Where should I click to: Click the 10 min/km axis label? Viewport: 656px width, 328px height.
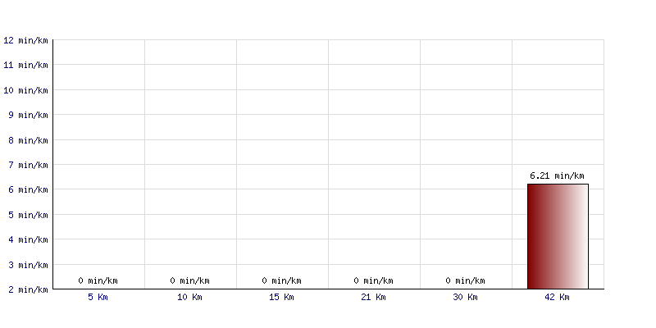(x=25, y=90)
